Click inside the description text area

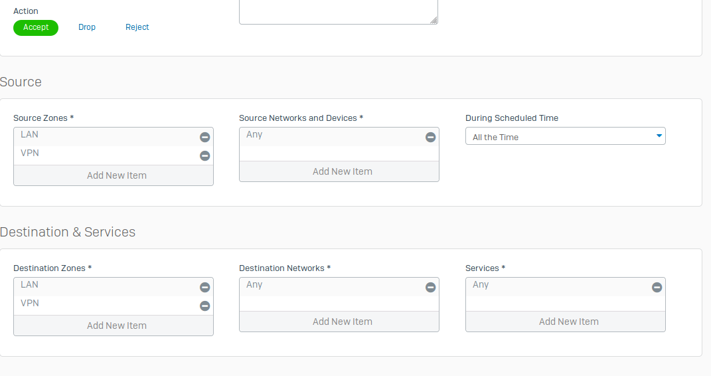pyautogui.click(x=339, y=12)
